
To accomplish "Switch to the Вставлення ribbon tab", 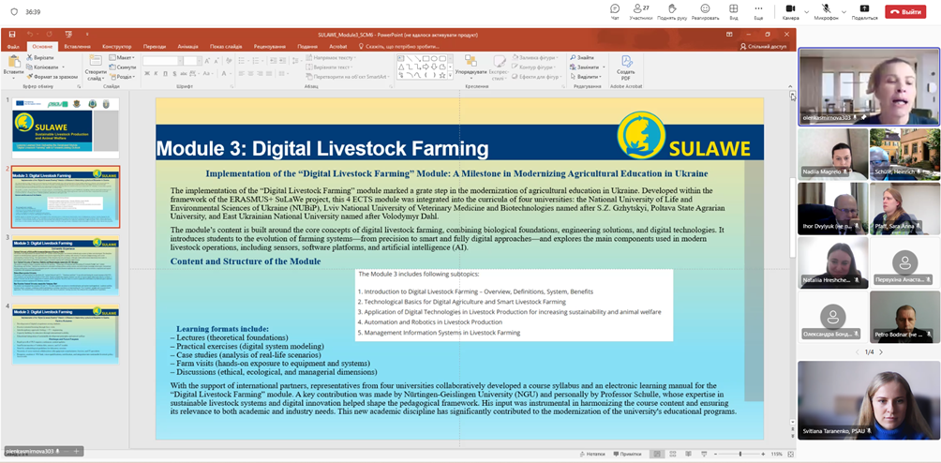I will 78,46.
